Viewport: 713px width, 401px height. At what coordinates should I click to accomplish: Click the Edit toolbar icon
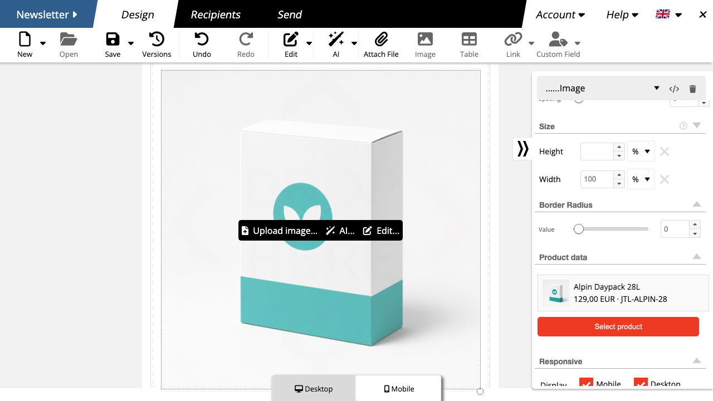[291, 39]
